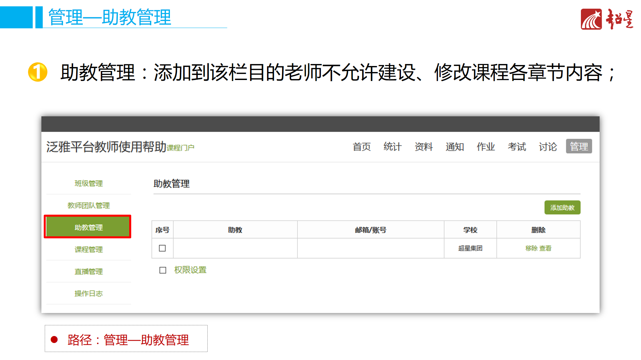Viewport: 641px width, 360px height.
Task: Click the 查看 link in table row
Action: 545,248
